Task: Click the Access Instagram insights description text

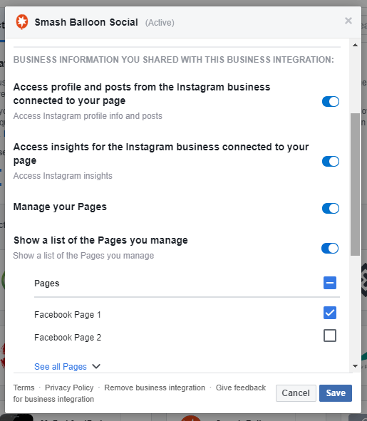Action: point(63,176)
